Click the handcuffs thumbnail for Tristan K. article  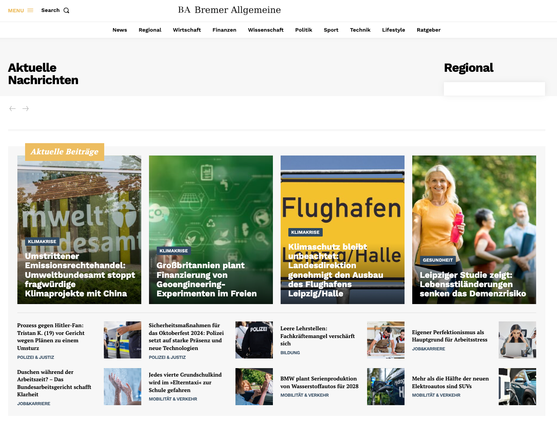tap(122, 340)
